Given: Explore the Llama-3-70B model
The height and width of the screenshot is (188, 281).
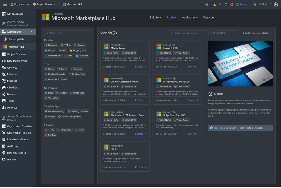Looking at the screenshot, I should [193, 67].
